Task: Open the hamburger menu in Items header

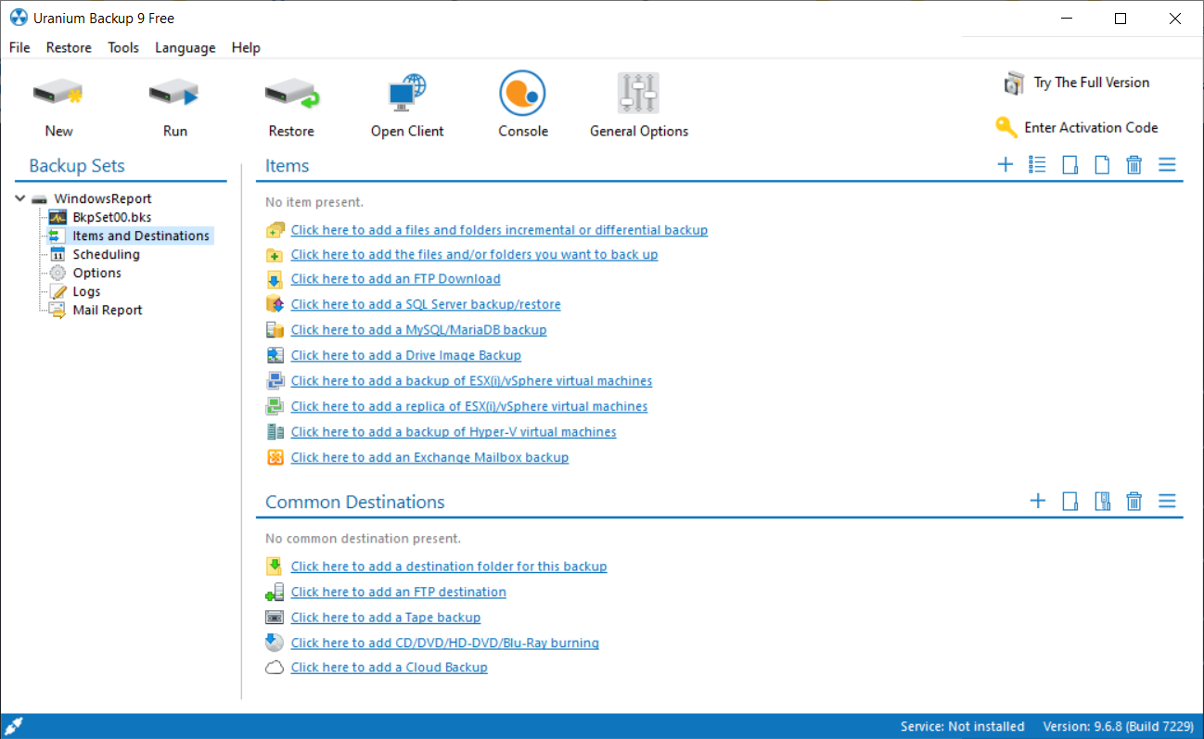Action: pyautogui.click(x=1167, y=165)
